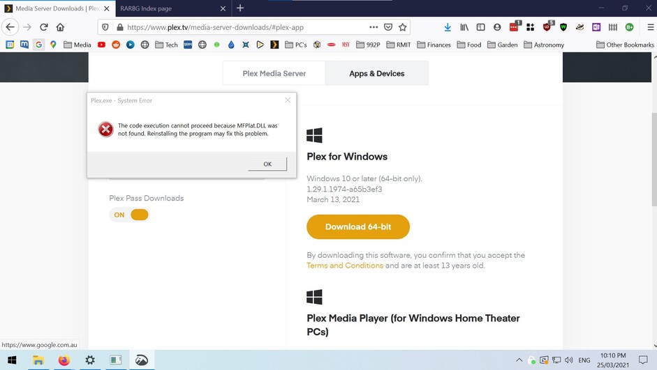Toggle the Firefox sidebar icon
Image resolution: width=657 pixels, height=370 pixels.
tap(480, 27)
